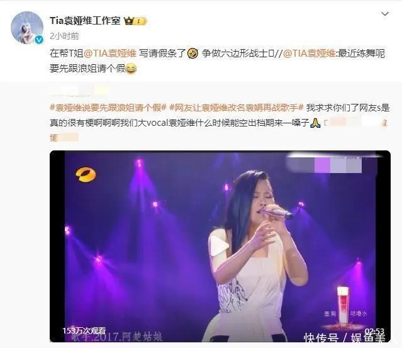Image resolution: width=402 pixels, height=348 pixels.
Task: Click the blurred reposted author name
Action: pos(79,91)
